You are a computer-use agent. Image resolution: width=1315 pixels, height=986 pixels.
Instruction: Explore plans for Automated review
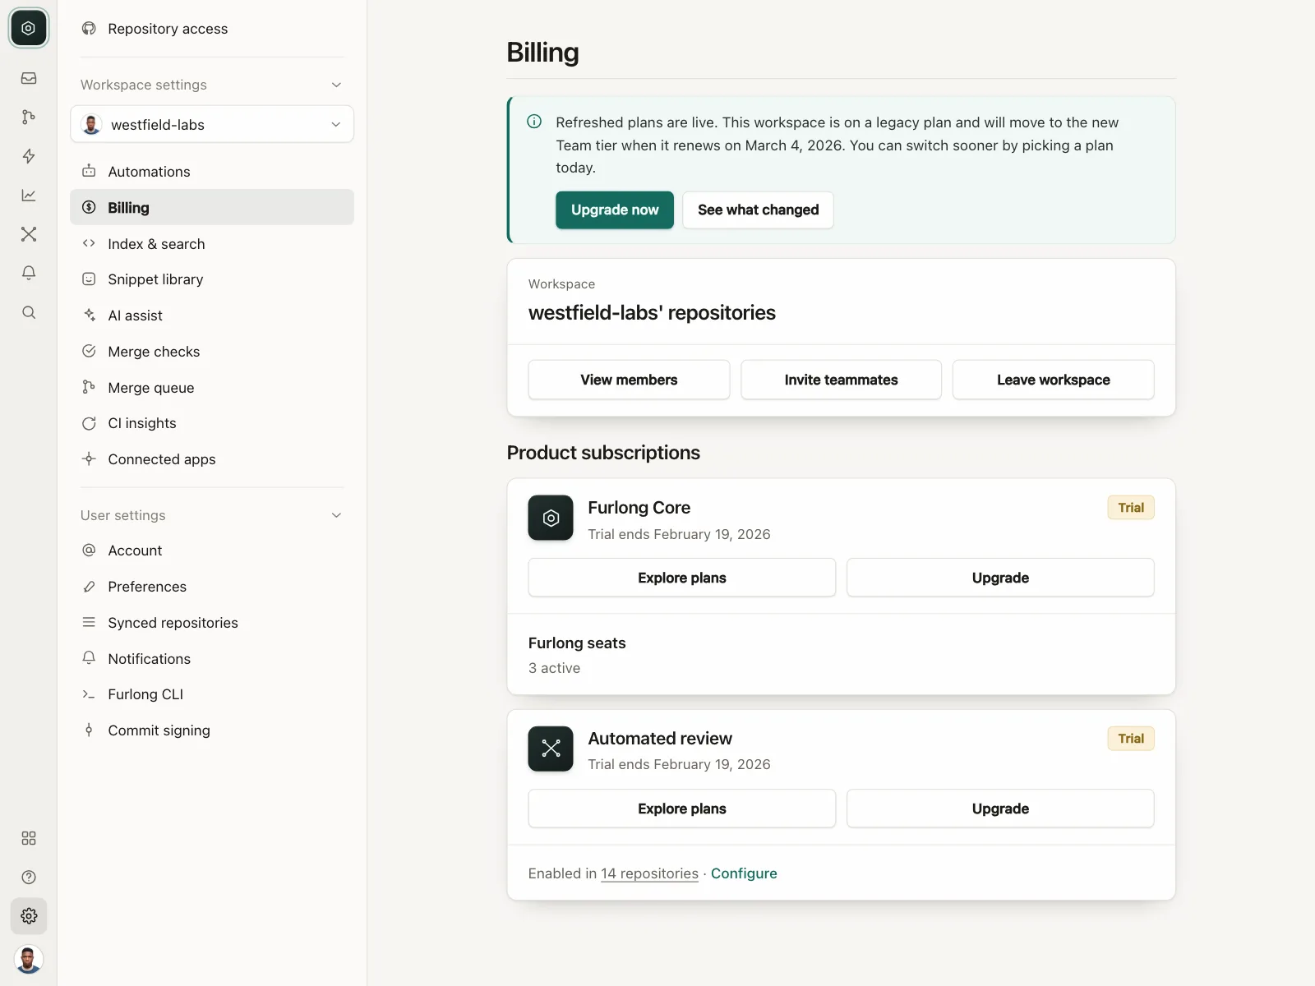[x=682, y=809]
